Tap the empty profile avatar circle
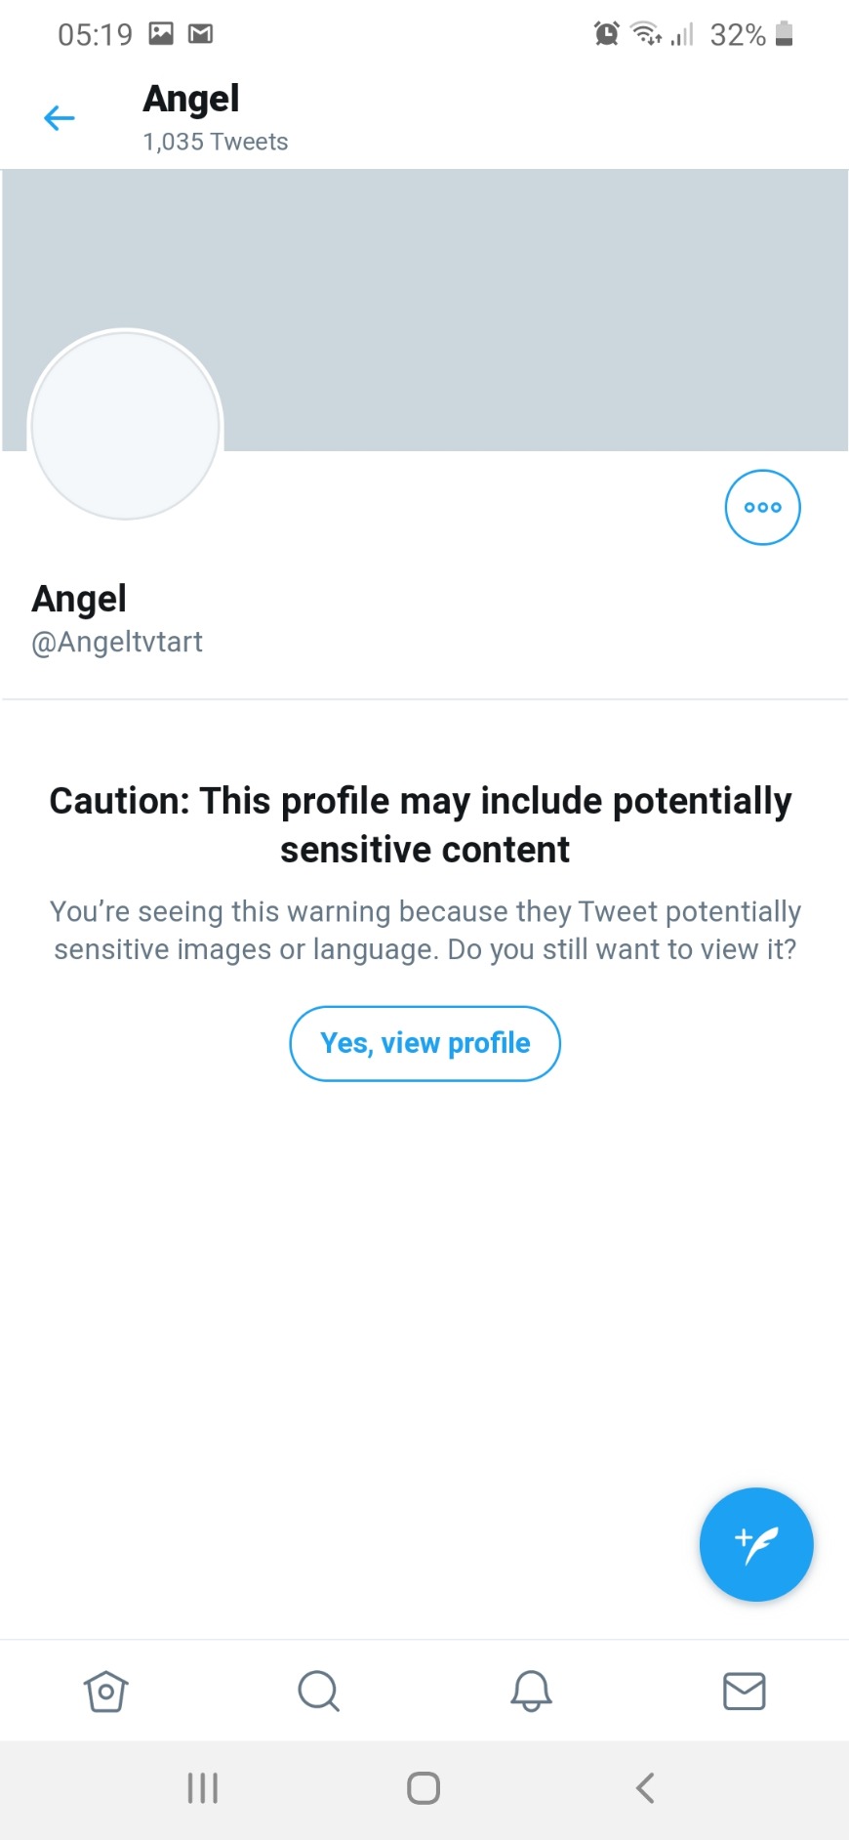 pyautogui.click(x=125, y=425)
